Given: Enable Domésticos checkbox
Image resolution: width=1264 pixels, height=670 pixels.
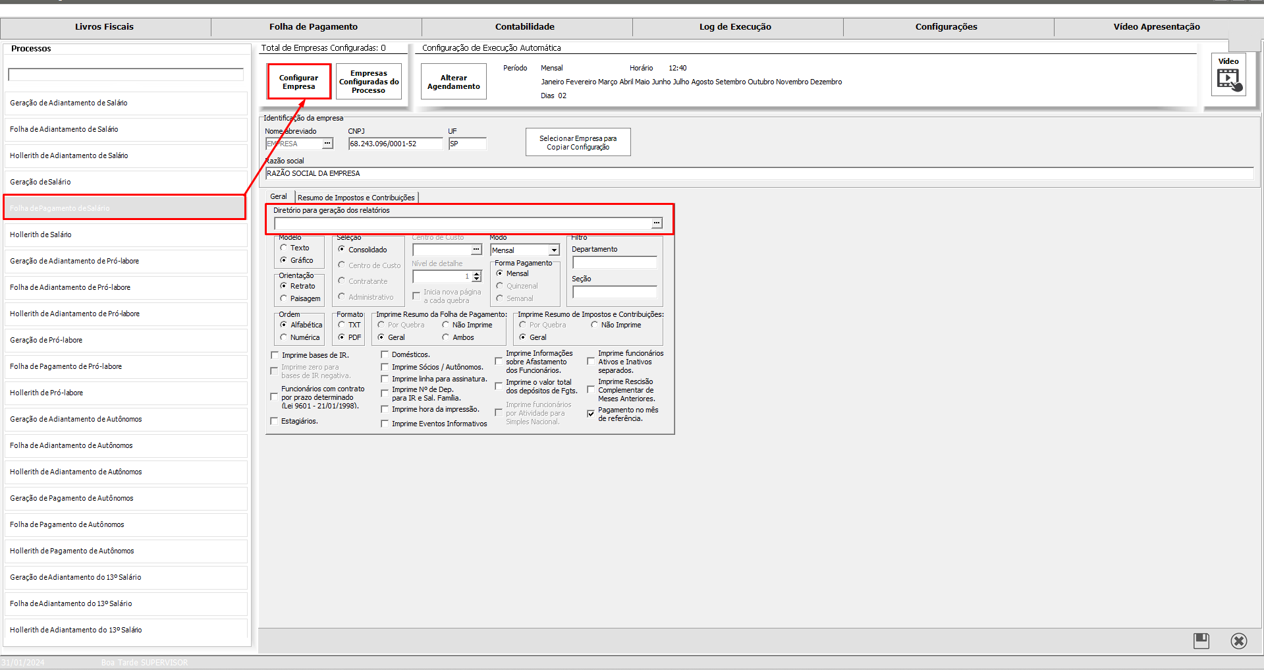Looking at the screenshot, I should pyautogui.click(x=385, y=354).
